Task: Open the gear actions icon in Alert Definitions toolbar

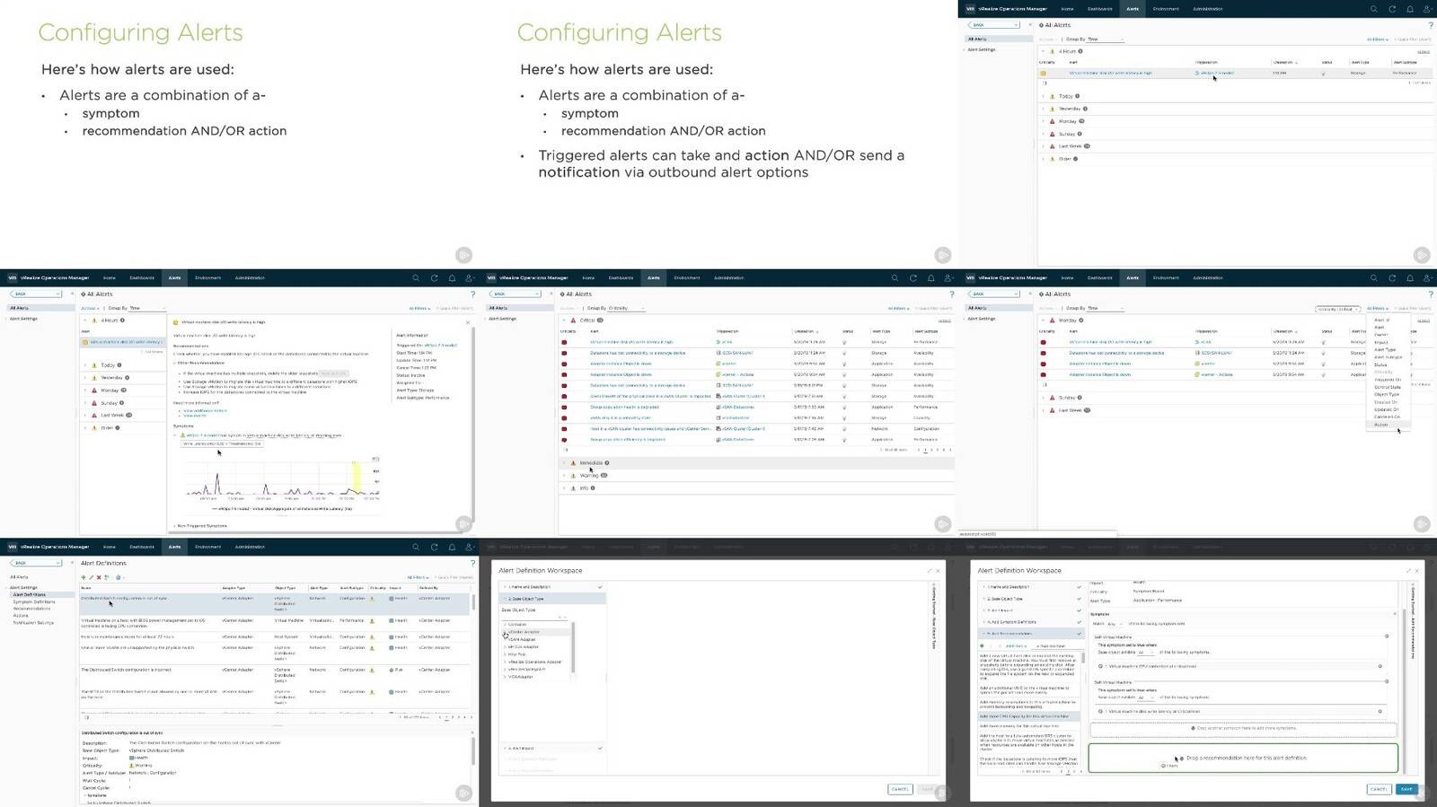Action: click(118, 577)
